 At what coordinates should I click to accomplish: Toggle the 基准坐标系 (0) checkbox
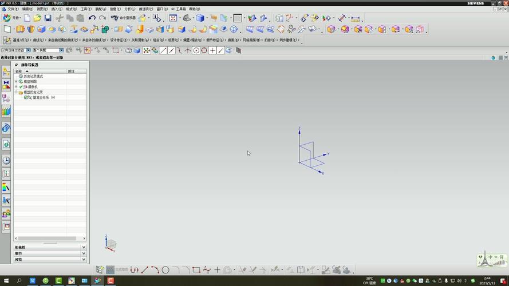(26, 97)
